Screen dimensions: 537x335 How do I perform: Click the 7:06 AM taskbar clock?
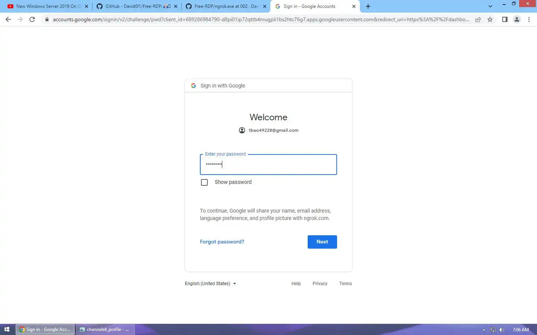pos(521,330)
